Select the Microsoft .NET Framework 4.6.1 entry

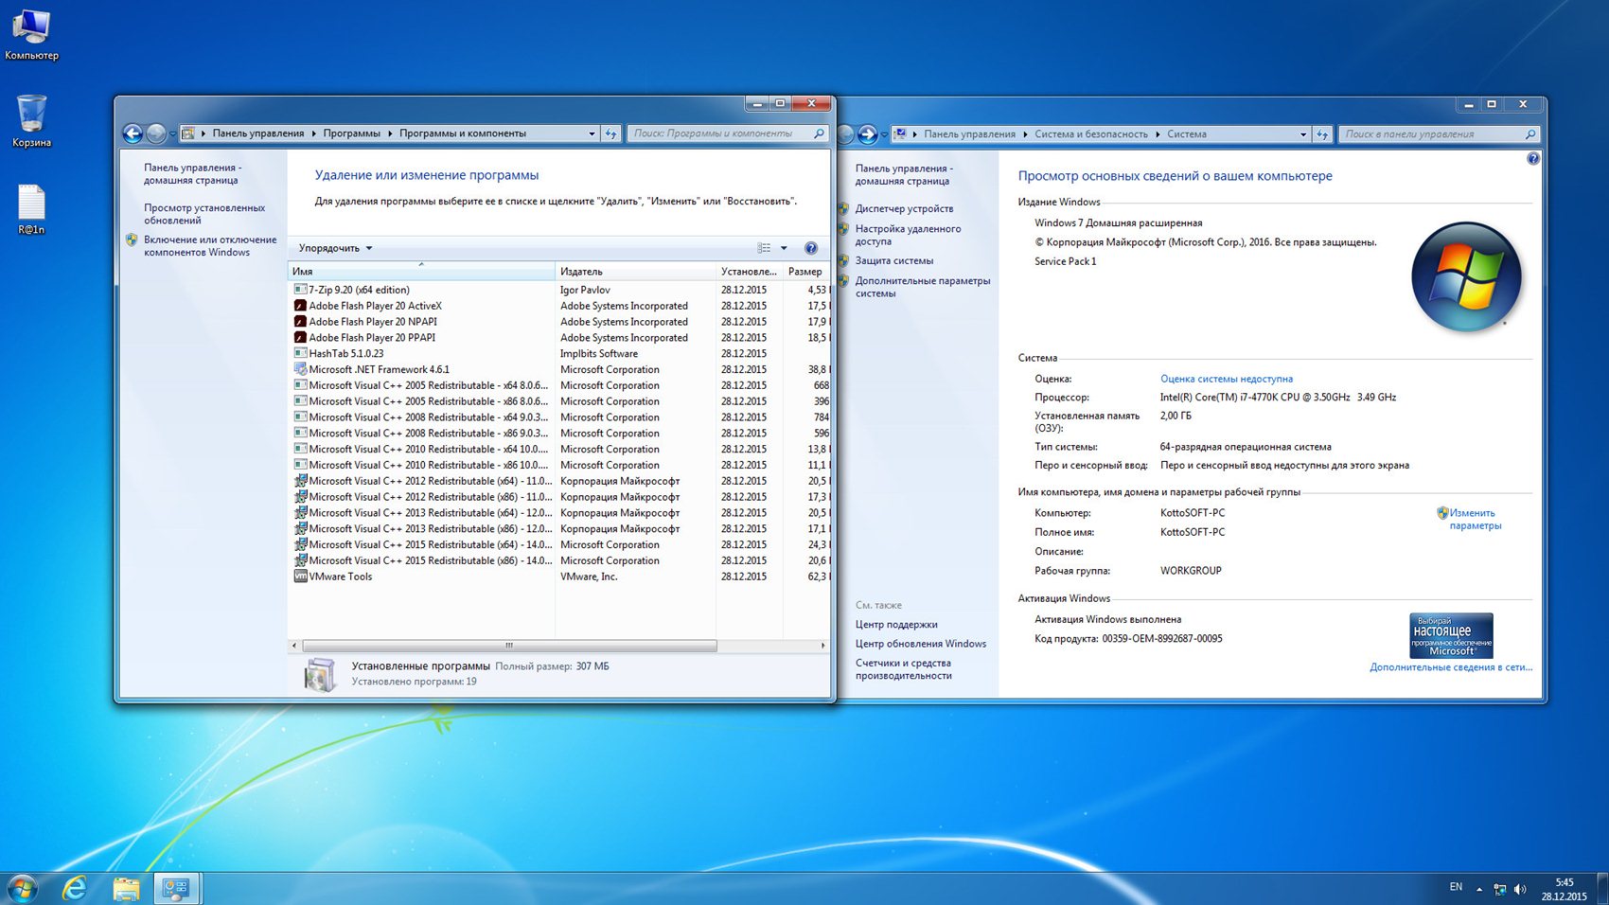pos(558,369)
